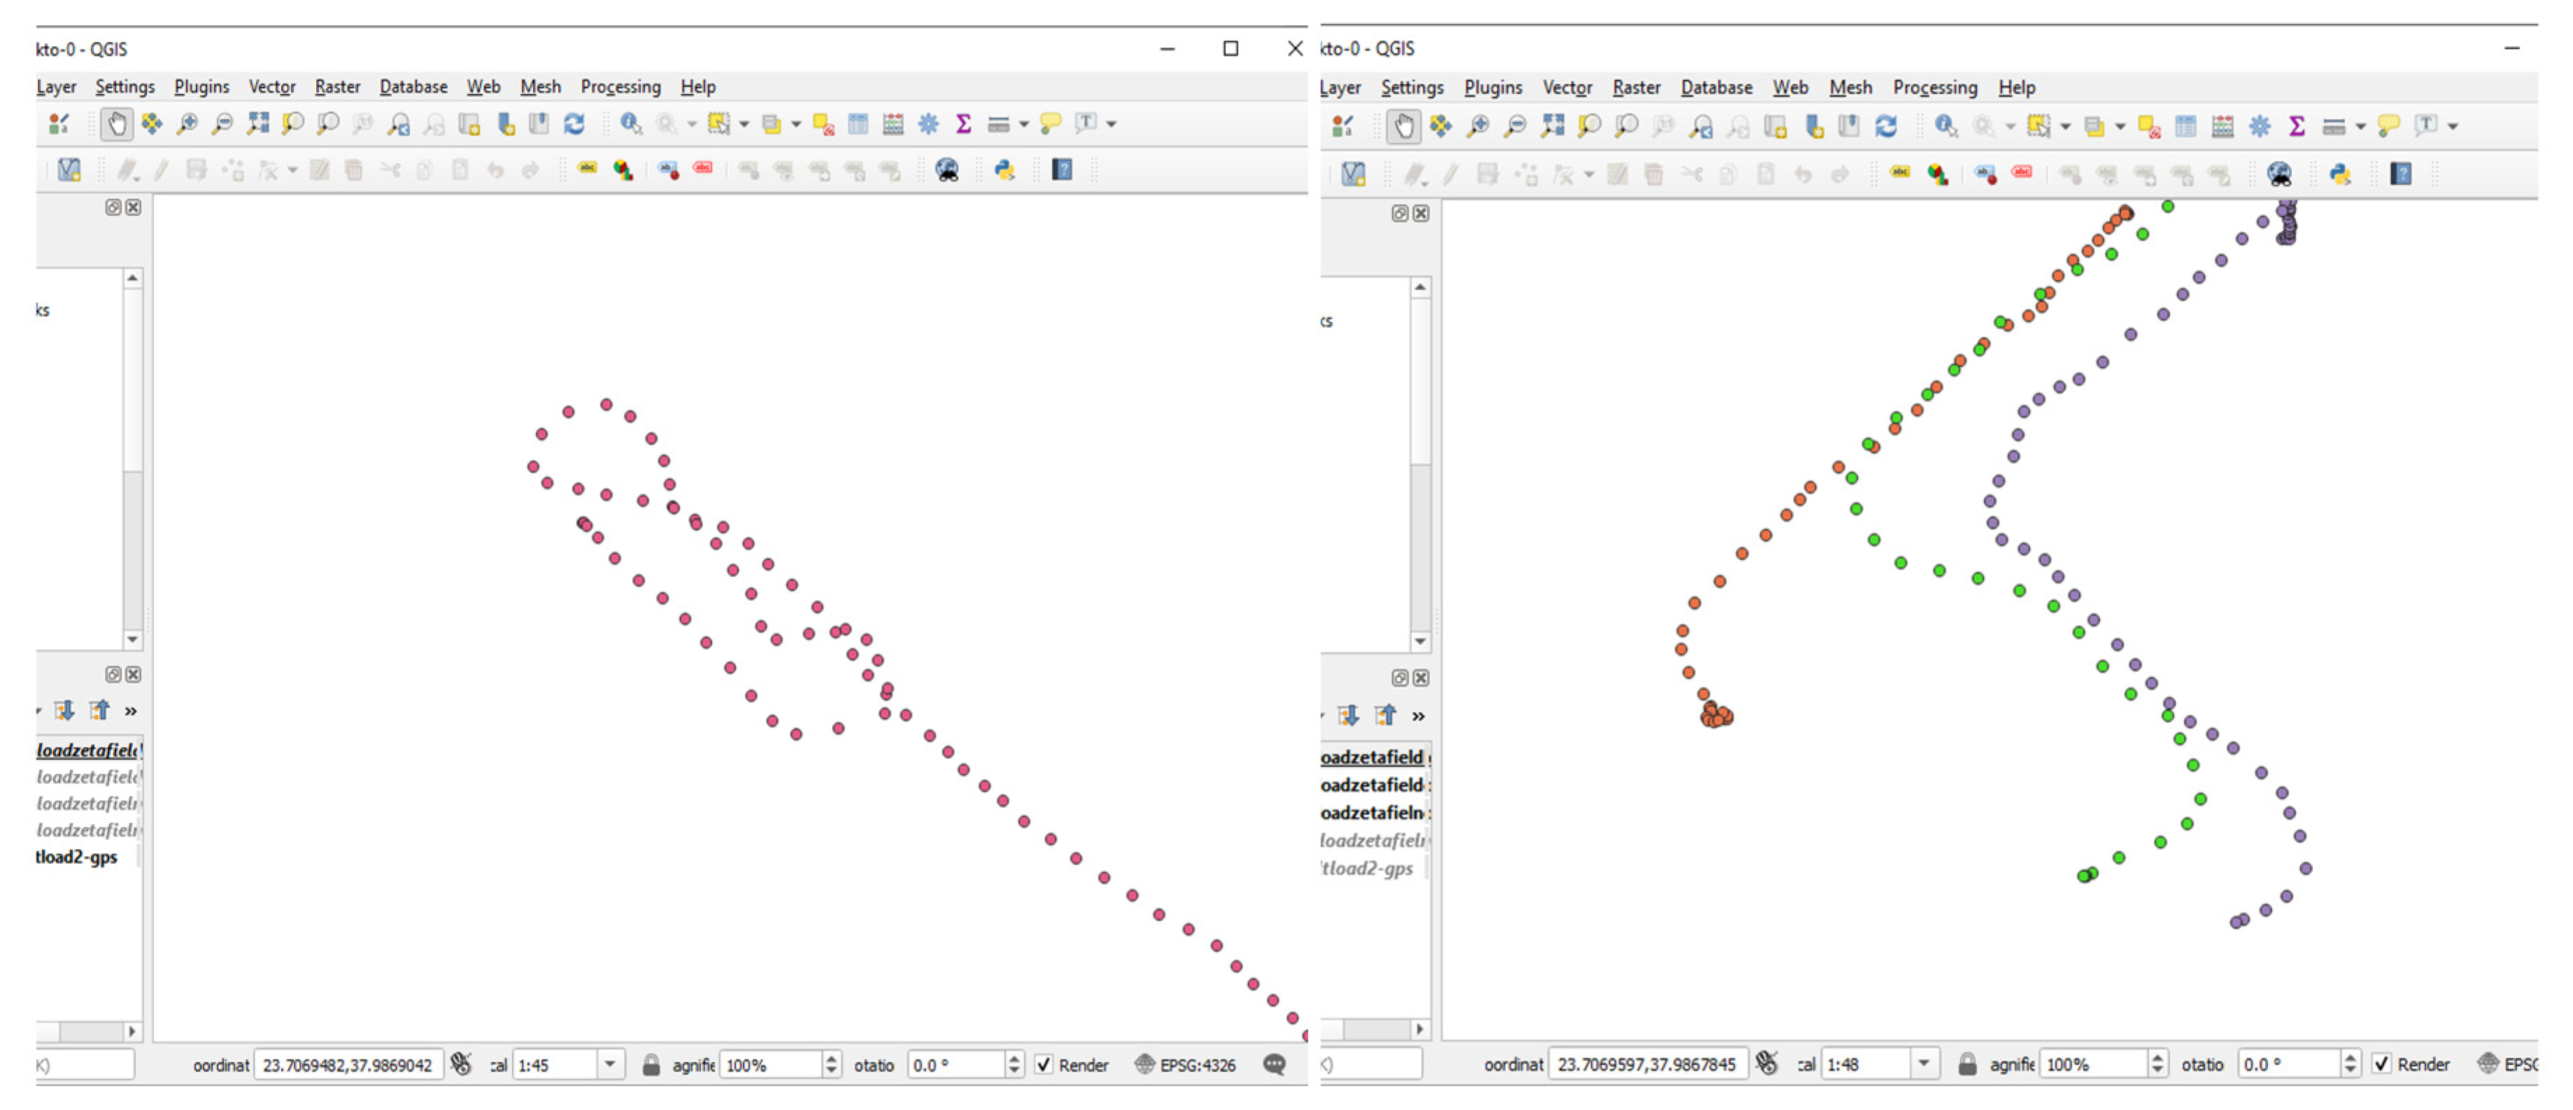Click the purple Help book icon in left window
Viewport: 2573px width, 1110px height.
[1062, 170]
